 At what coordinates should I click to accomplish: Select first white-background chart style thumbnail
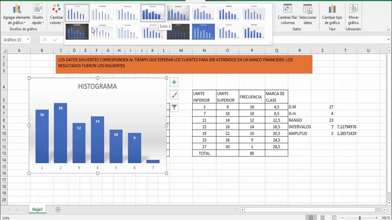(77, 13)
